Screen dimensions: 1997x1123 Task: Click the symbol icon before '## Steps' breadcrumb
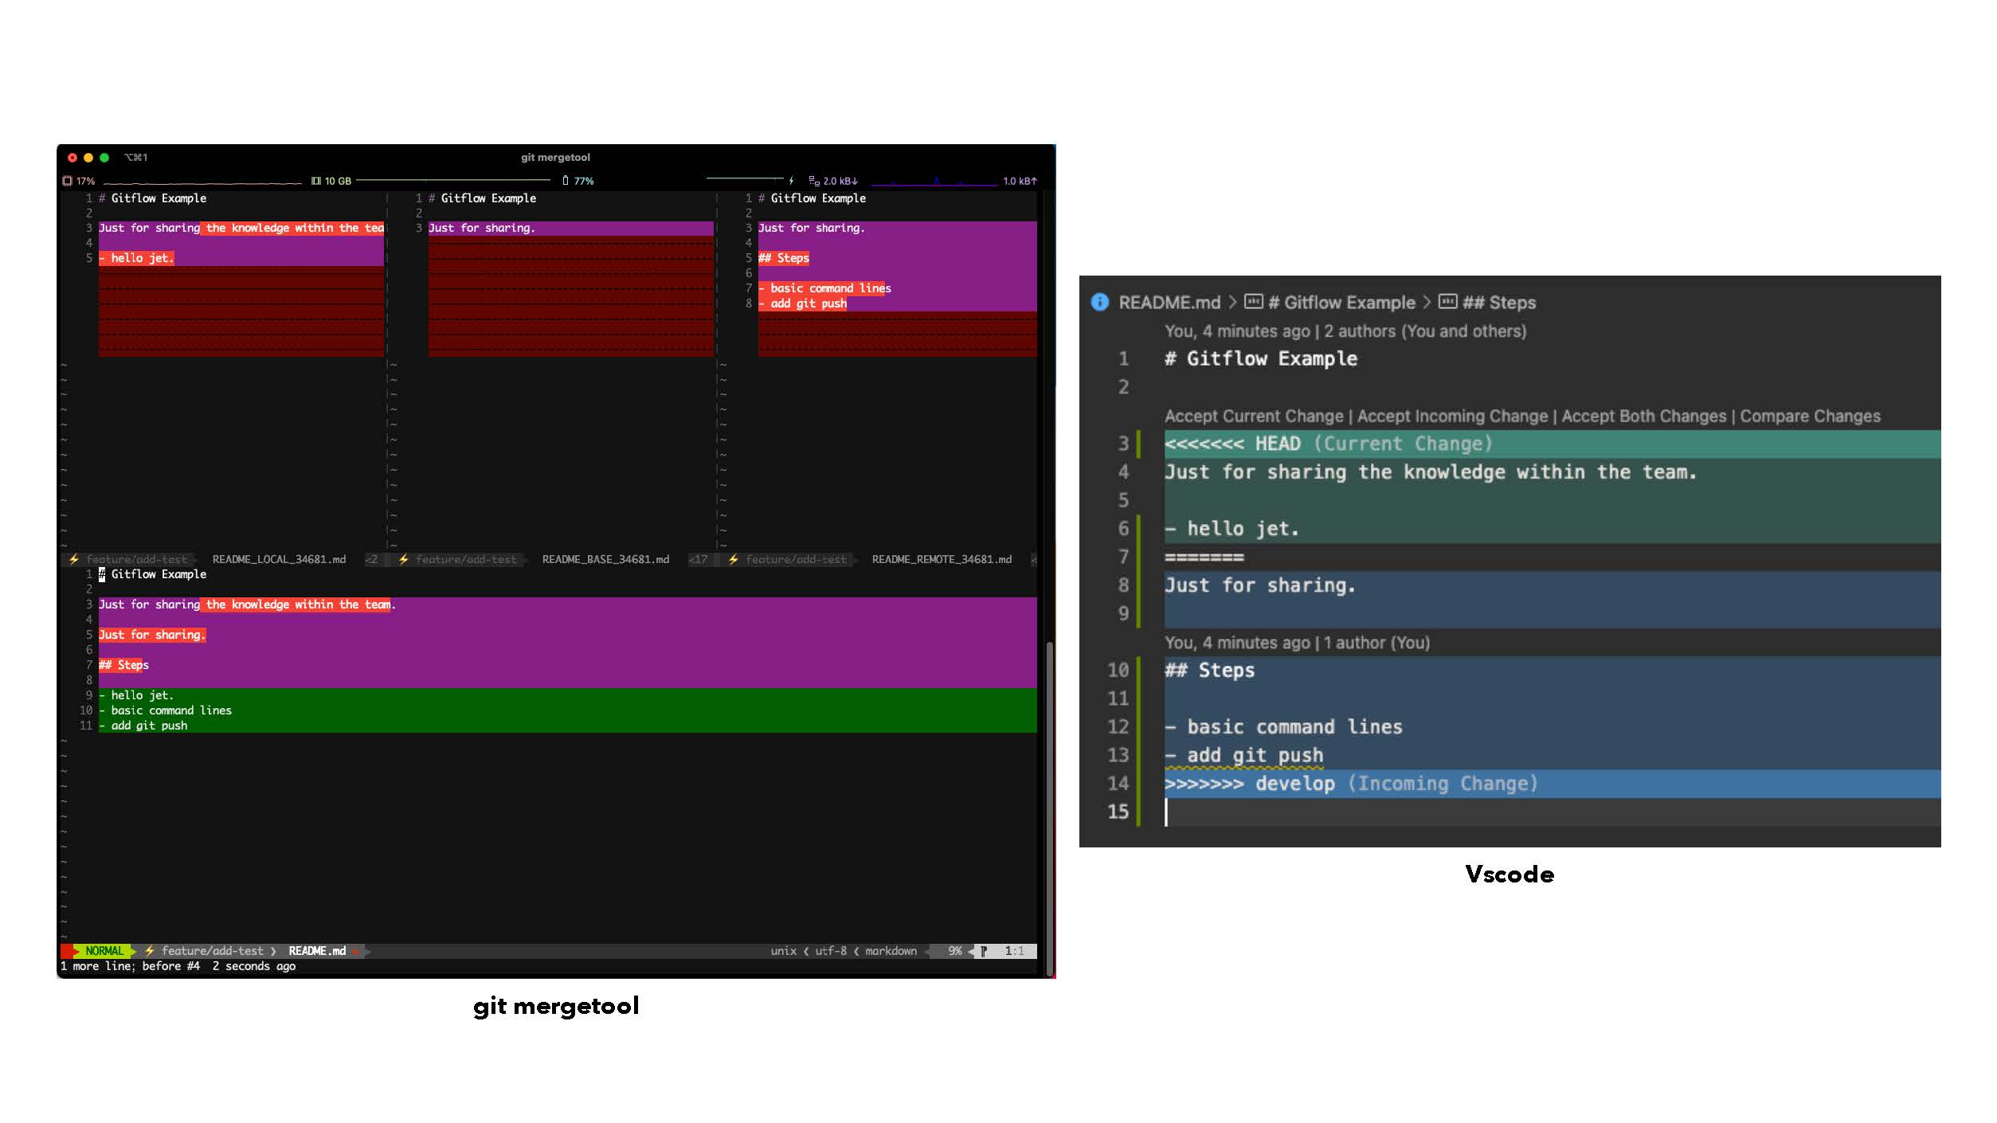pos(1447,302)
